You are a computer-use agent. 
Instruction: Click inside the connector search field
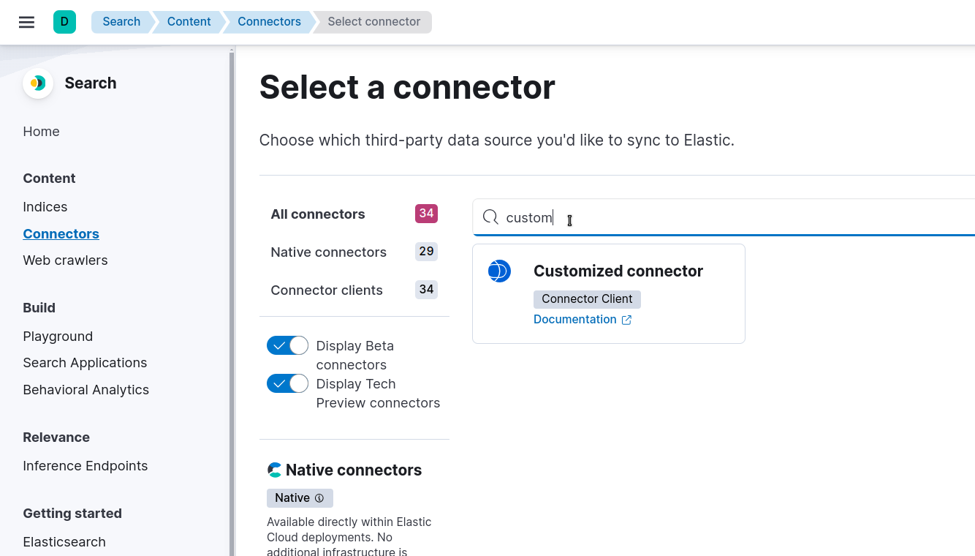(x=658, y=217)
